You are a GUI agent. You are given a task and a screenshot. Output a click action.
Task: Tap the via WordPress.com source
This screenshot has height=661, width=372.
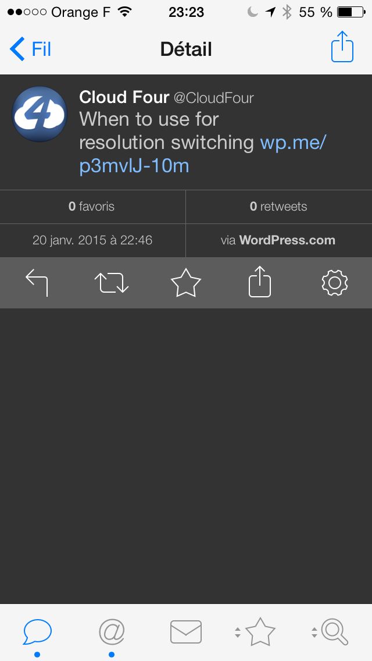(278, 240)
